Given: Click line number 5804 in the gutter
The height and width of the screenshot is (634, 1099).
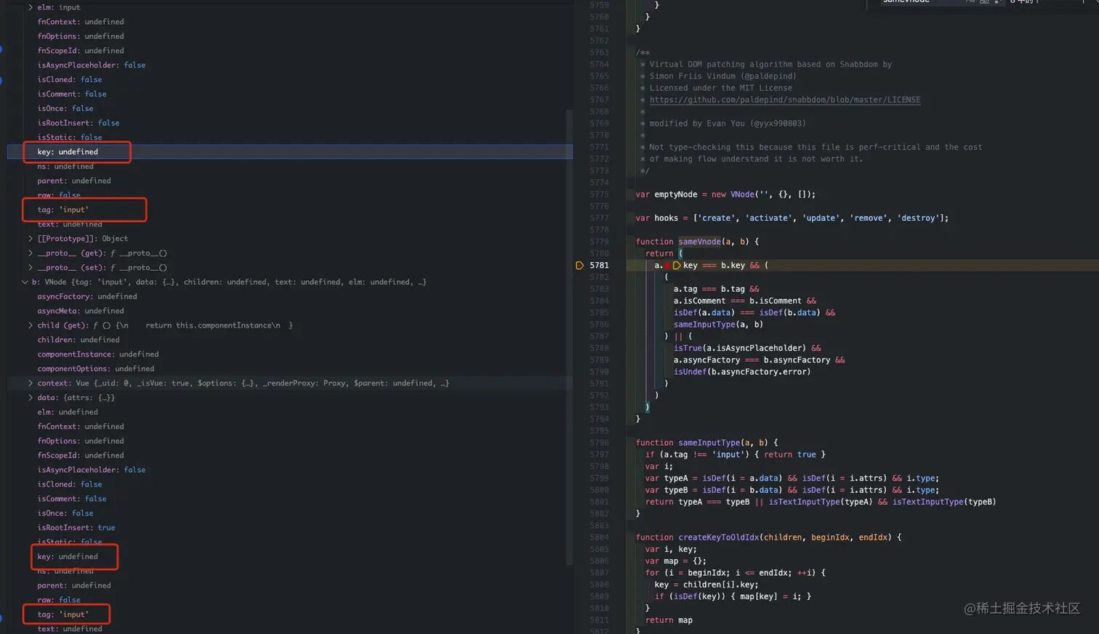Looking at the screenshot, I should (599, 537).
